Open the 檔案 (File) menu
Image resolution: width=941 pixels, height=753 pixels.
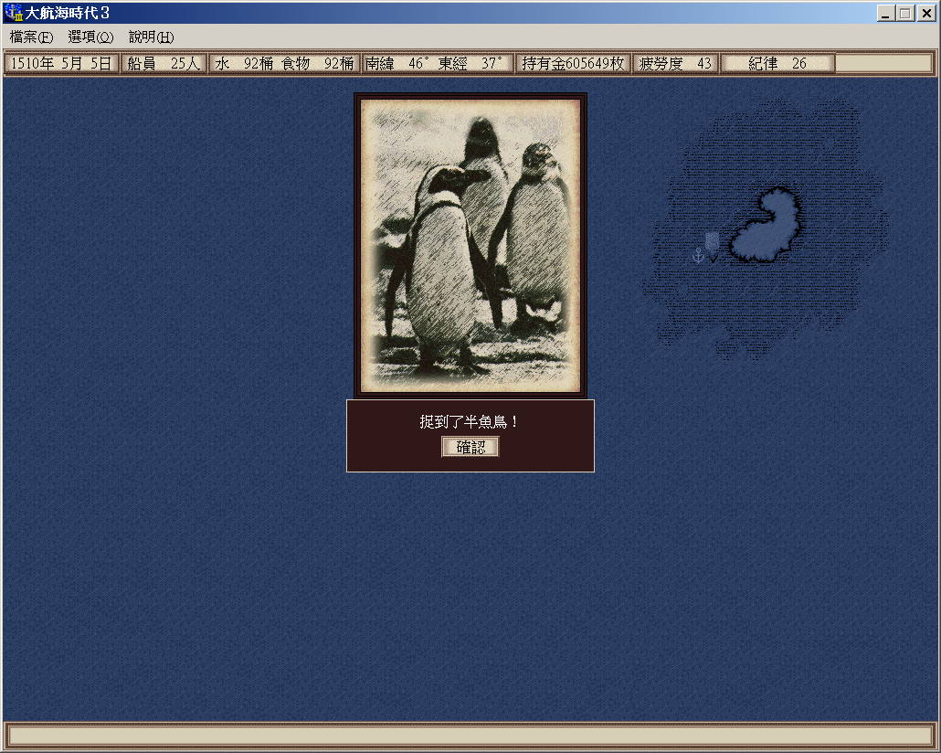(31, 37)
